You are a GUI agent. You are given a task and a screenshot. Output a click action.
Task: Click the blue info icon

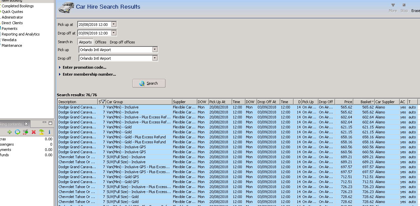[x=49, y=132]
